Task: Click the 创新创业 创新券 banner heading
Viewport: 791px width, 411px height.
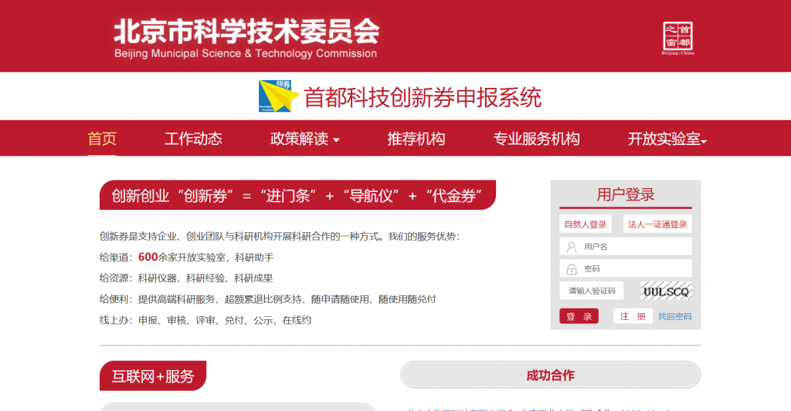Action: click(x=297, y=195)
